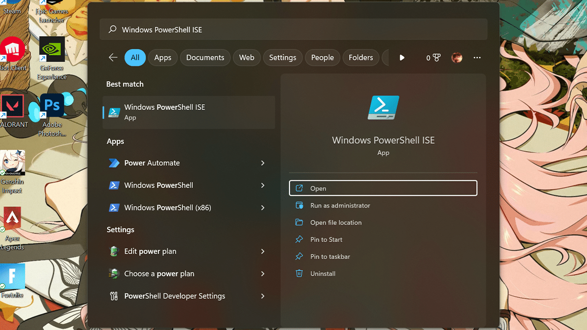587x330 pixels.
Task: Open Fortnite desktop shortcut icon
Action: (12, 278)
